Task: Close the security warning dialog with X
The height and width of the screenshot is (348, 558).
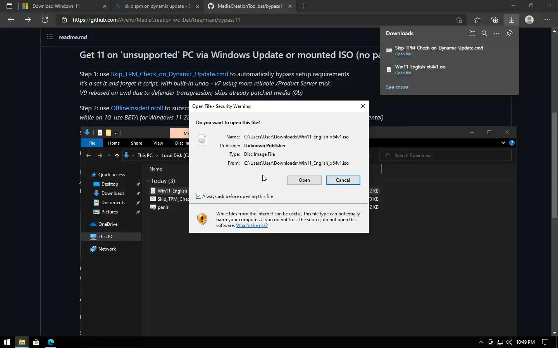Action: 363,106
